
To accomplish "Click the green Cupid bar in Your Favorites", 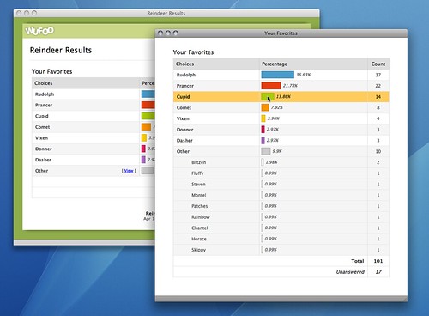I will click(268, 96).
